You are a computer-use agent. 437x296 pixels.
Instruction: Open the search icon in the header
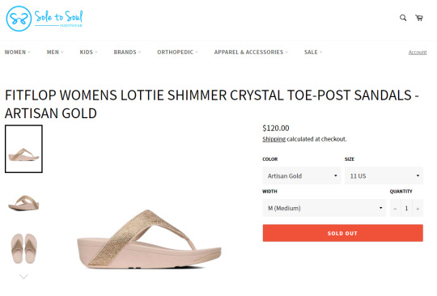403,18
